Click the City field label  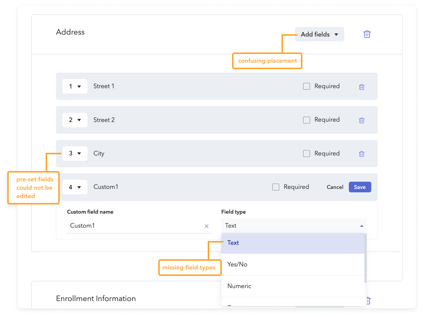[99, 154]
